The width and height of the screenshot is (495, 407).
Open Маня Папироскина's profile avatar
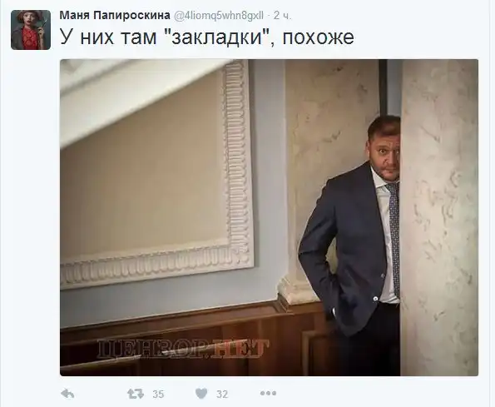tap(31, 30)
